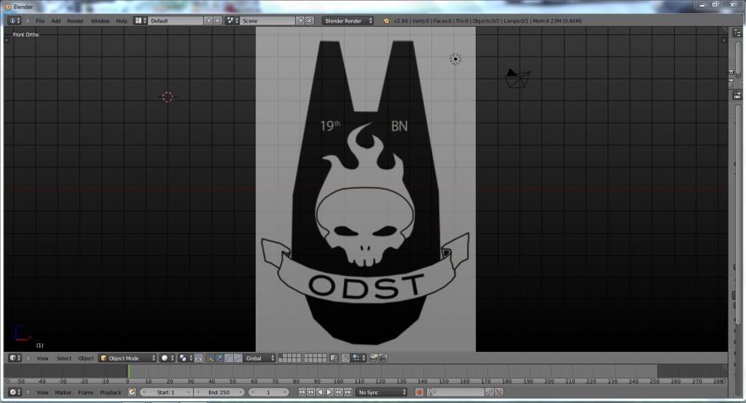746x403 pixels.
Task: Add a new screen layout
Action: (x=208, y=20)
